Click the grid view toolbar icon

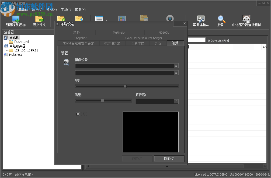click(x=121, y=18)
